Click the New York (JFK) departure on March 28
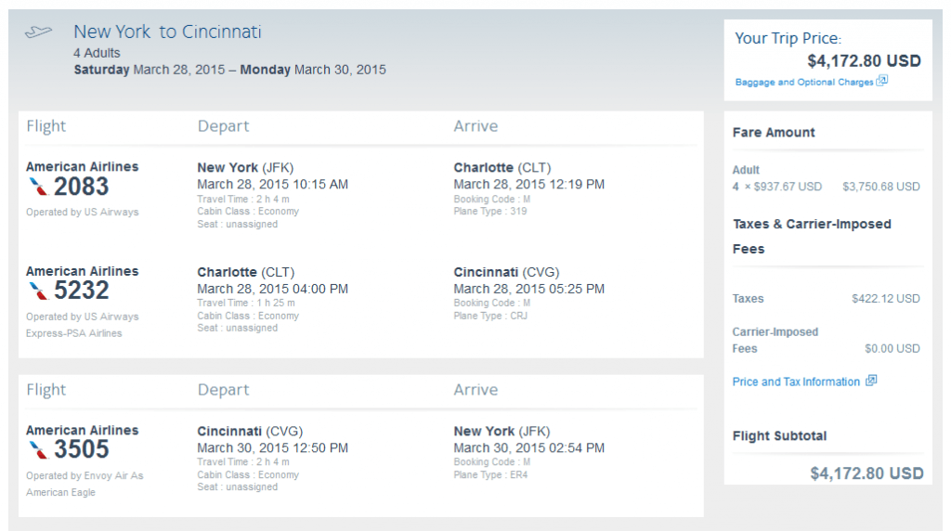This screenshot has height=531, width=951. click(x=245, y=167)
